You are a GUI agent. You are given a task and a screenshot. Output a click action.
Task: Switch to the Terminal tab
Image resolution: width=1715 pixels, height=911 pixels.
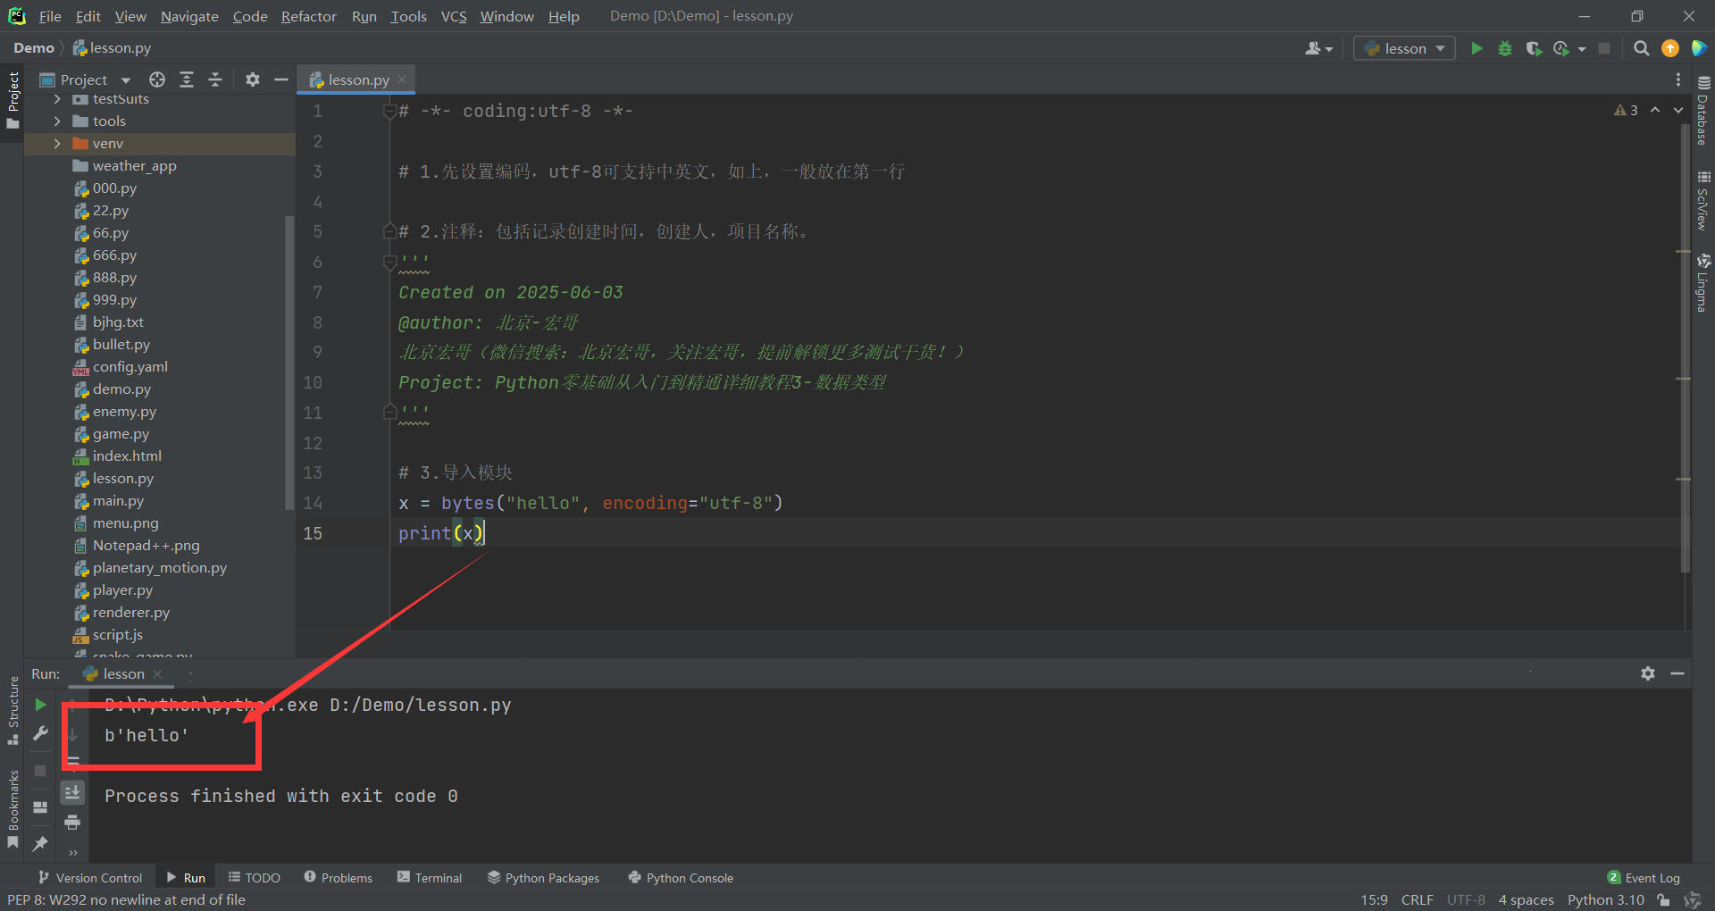(430, 878)
